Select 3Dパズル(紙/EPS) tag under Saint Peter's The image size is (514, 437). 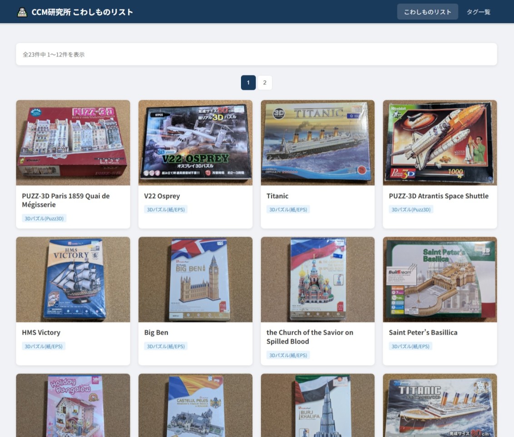pos(410,346)
